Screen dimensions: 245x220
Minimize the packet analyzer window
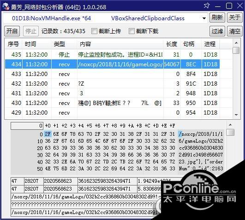(218, 6)
